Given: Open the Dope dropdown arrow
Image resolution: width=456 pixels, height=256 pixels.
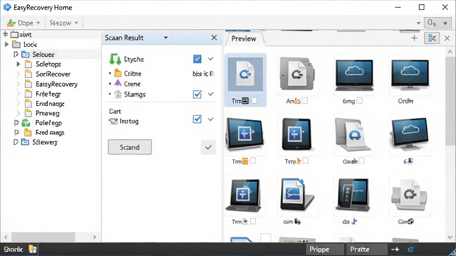Looking at the screenshot, I should (38, 23).
